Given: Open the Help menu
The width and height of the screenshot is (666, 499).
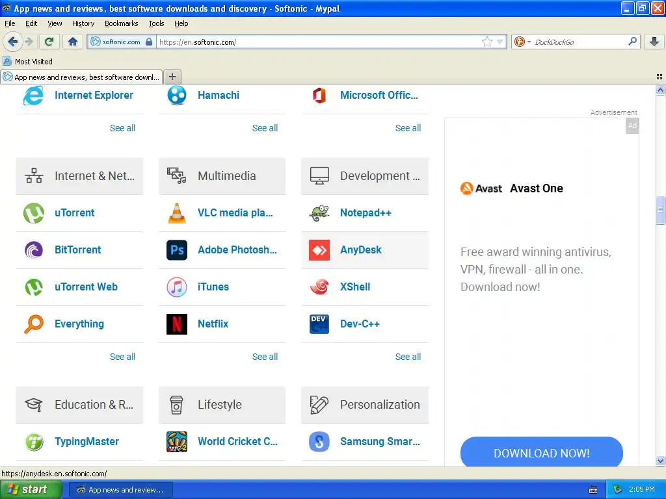Looking at the screenshot, I should (181, 23).
